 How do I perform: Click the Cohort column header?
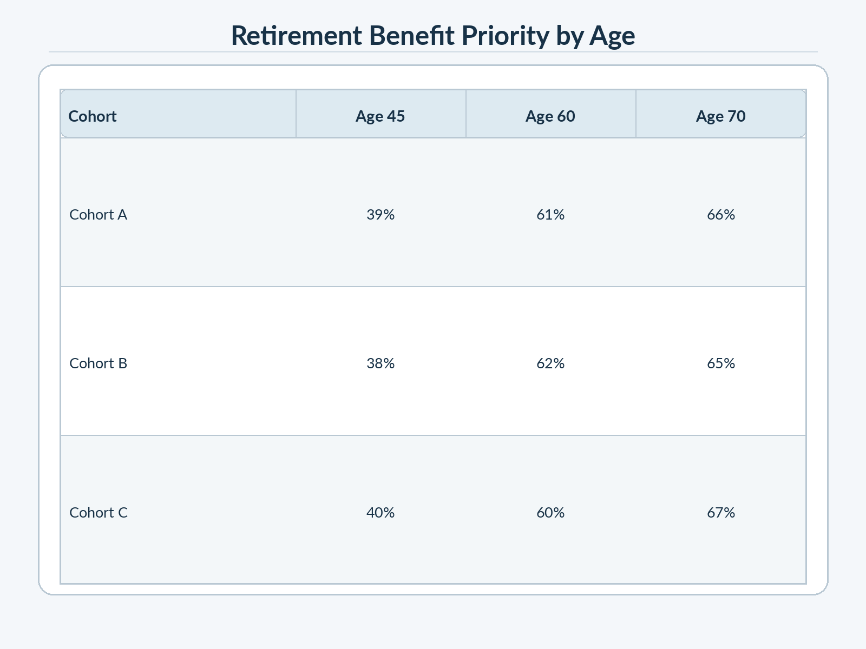point(179,114)
